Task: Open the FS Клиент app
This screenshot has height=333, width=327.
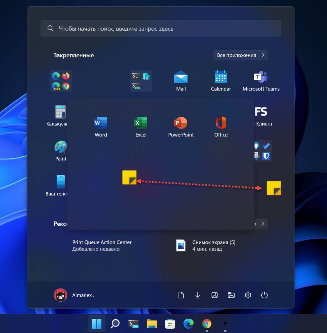Action: tap(263, 116)
